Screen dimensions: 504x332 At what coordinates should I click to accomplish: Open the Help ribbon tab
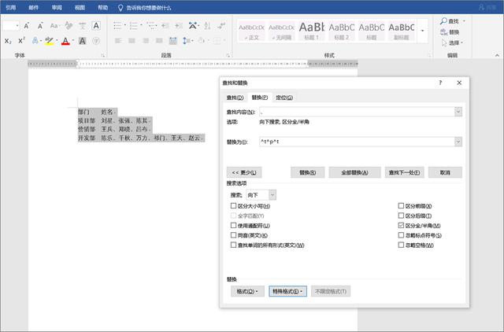click(103, 7)
